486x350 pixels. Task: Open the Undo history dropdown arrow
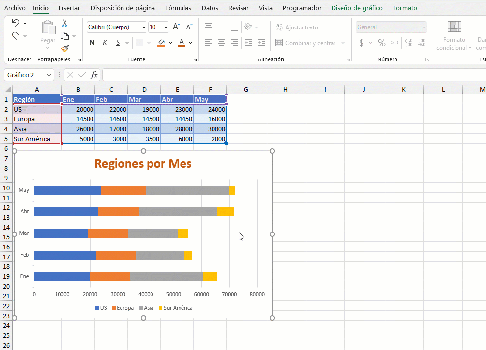[25, 23]
